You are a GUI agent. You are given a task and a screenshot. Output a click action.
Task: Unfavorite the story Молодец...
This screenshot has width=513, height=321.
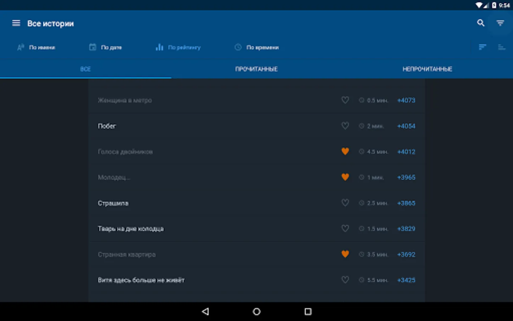(x=345, y=177)
